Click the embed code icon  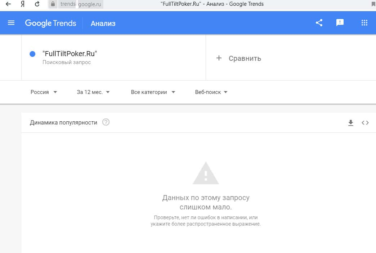[365, 123]
